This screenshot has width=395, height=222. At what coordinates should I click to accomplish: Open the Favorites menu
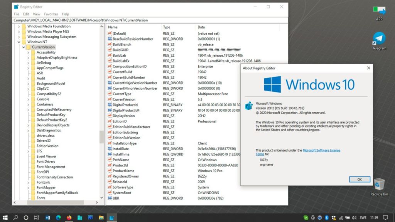pyautogui.click(x=51, y=14)
